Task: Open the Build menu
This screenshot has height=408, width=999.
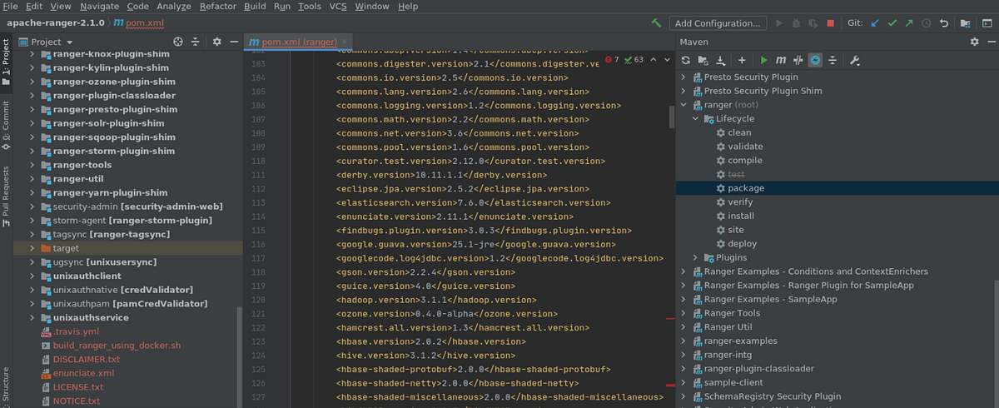Action: point(255,6)
